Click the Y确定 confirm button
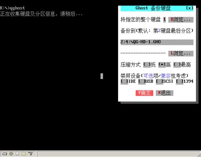The height and width of the screenshot is (157, 201). pyautogui.click(x=144, y=93)
